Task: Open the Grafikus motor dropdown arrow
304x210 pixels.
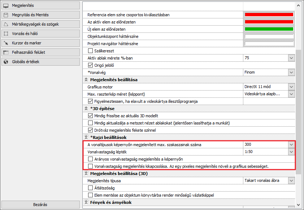Action: 291,87
